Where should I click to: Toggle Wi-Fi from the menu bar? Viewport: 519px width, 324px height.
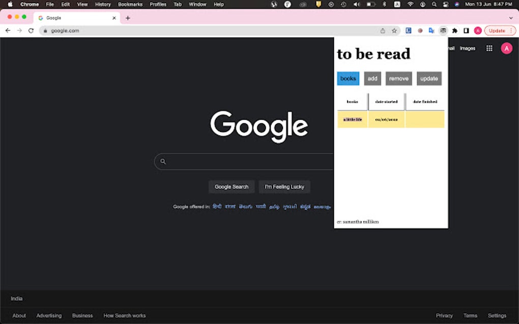click(410, 4)
